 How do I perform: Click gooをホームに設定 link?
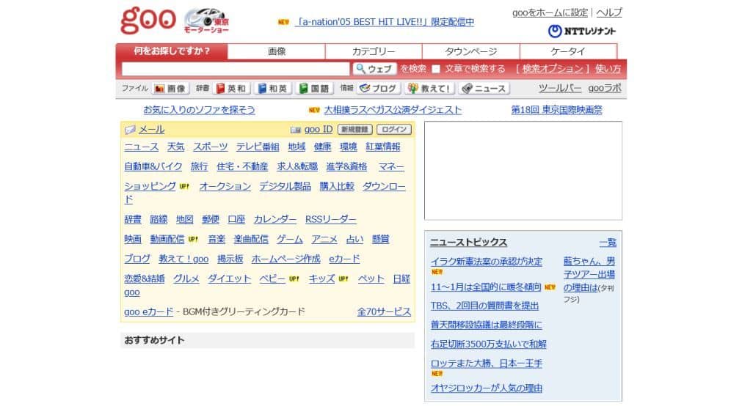click(550, 12)
